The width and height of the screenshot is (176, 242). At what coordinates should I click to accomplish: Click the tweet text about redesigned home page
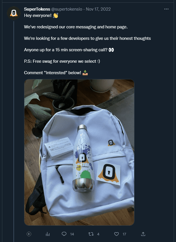click(x=76, y=27)
